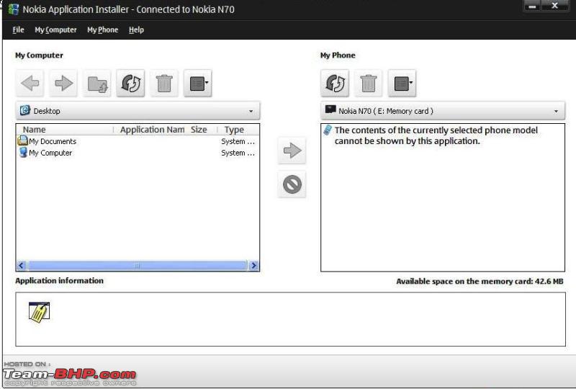This screenshot has width=576, height=389.
Task: Open the My Computer view options button
Action: 198,83
